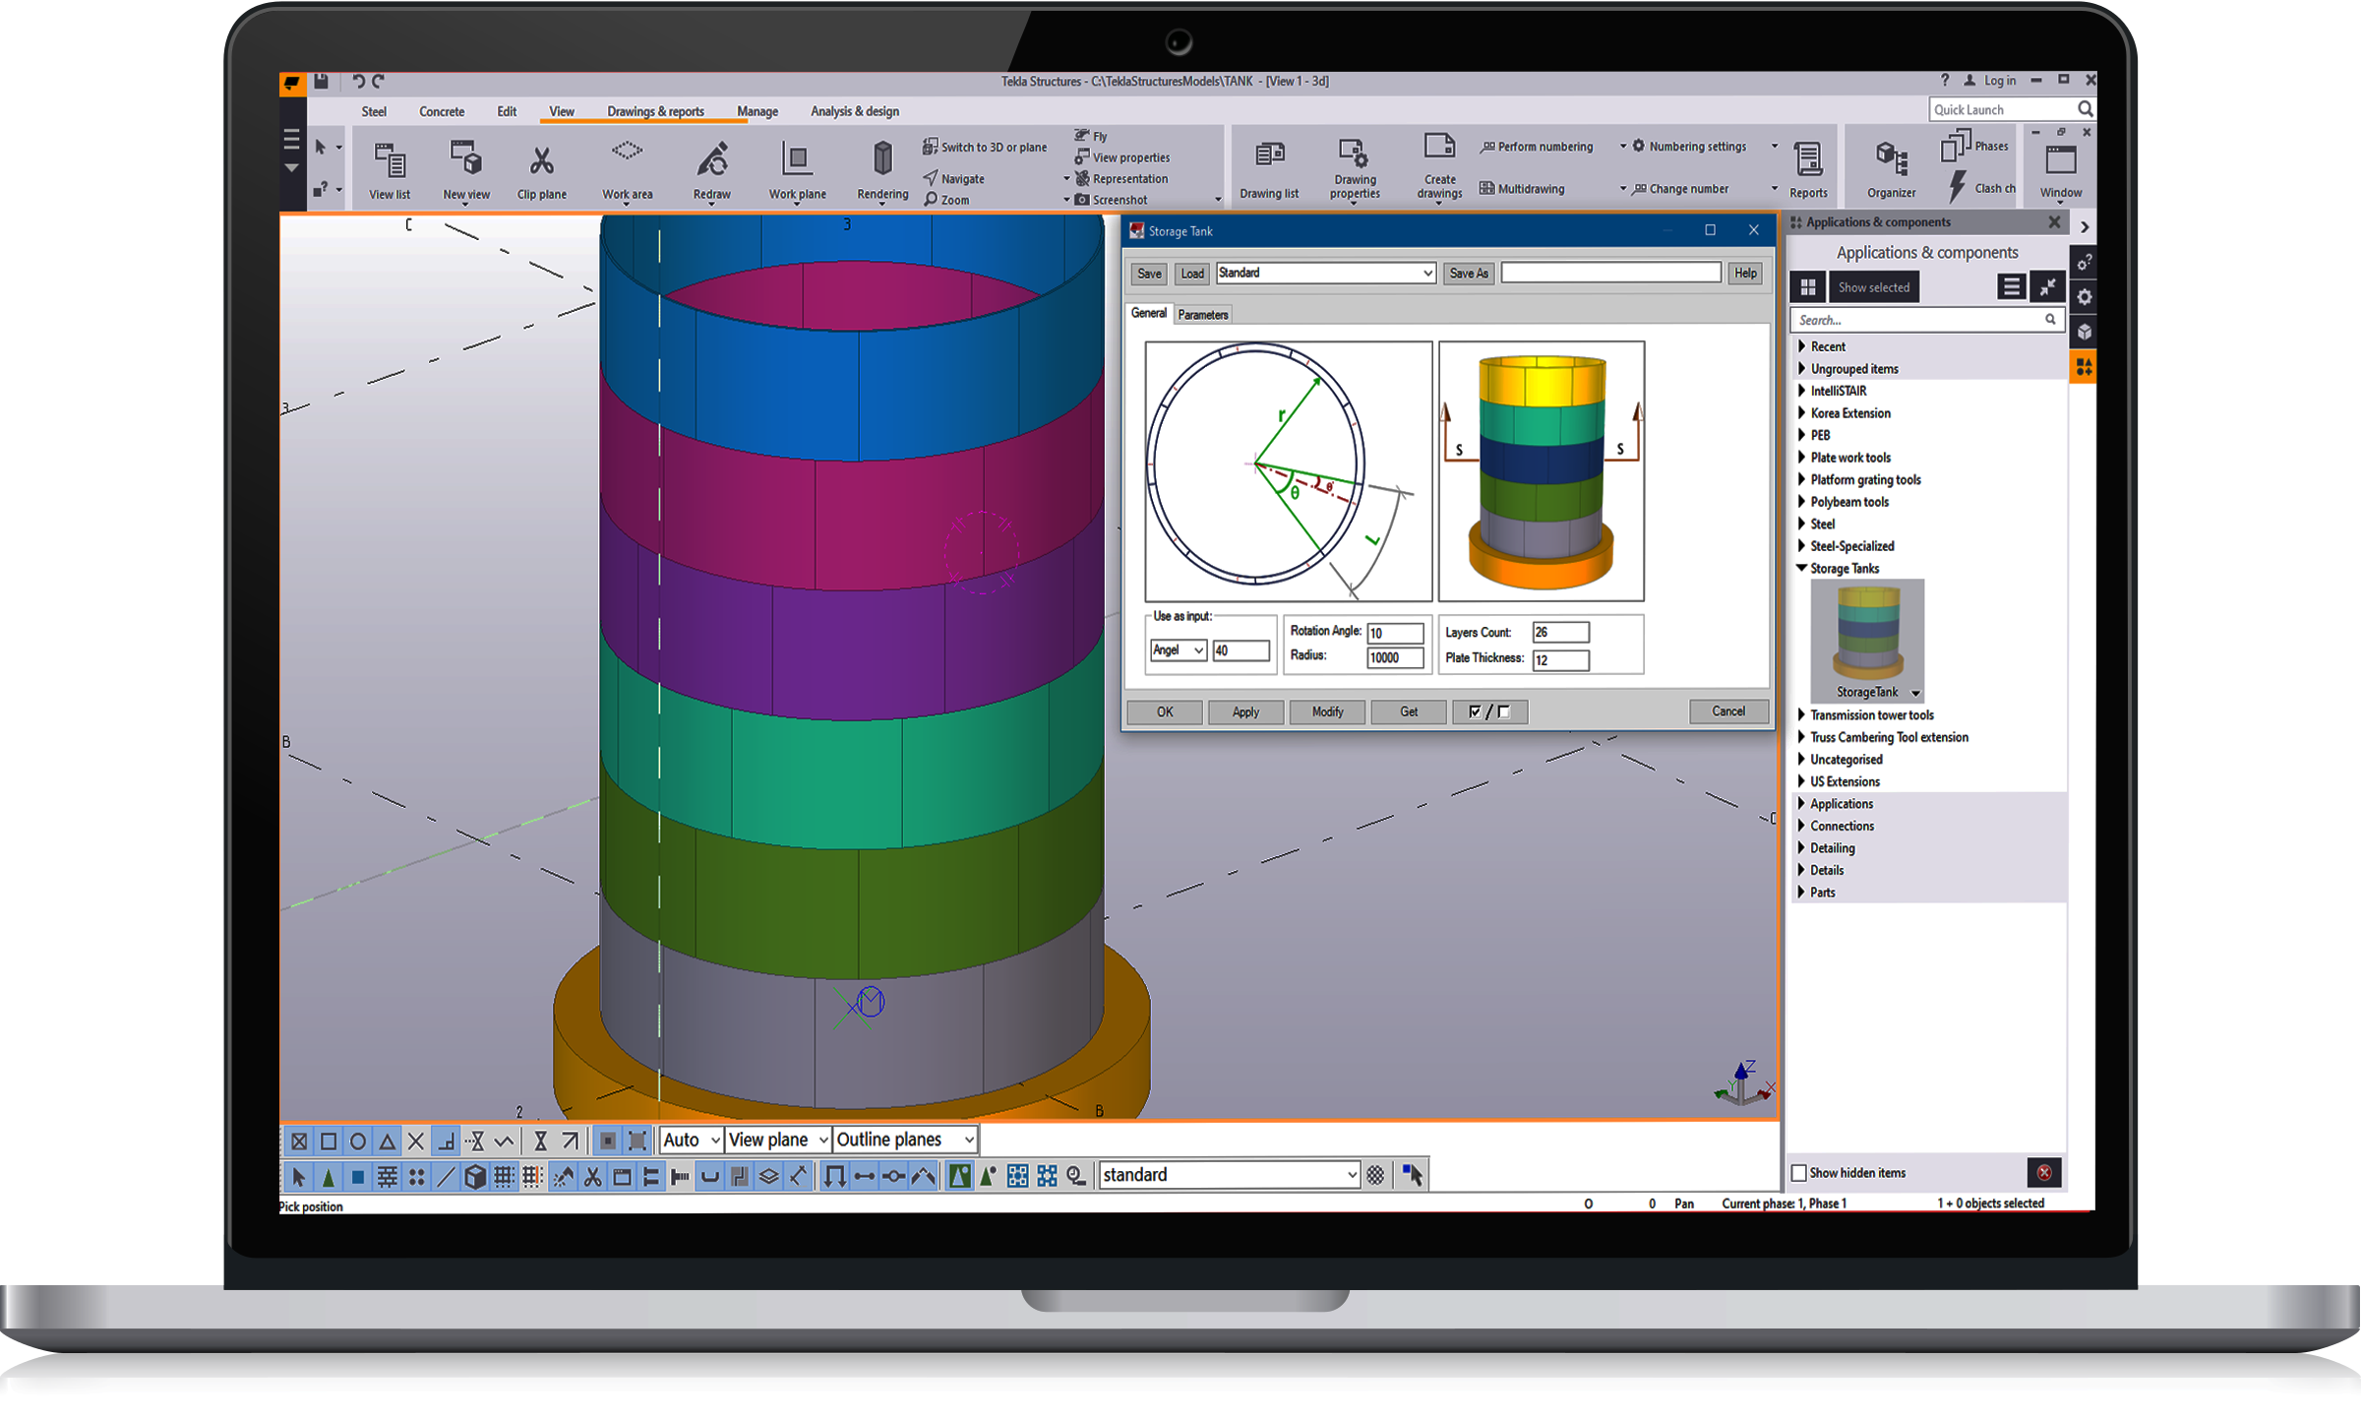Click the StorageTank component thumbnail

point(1867,640)
